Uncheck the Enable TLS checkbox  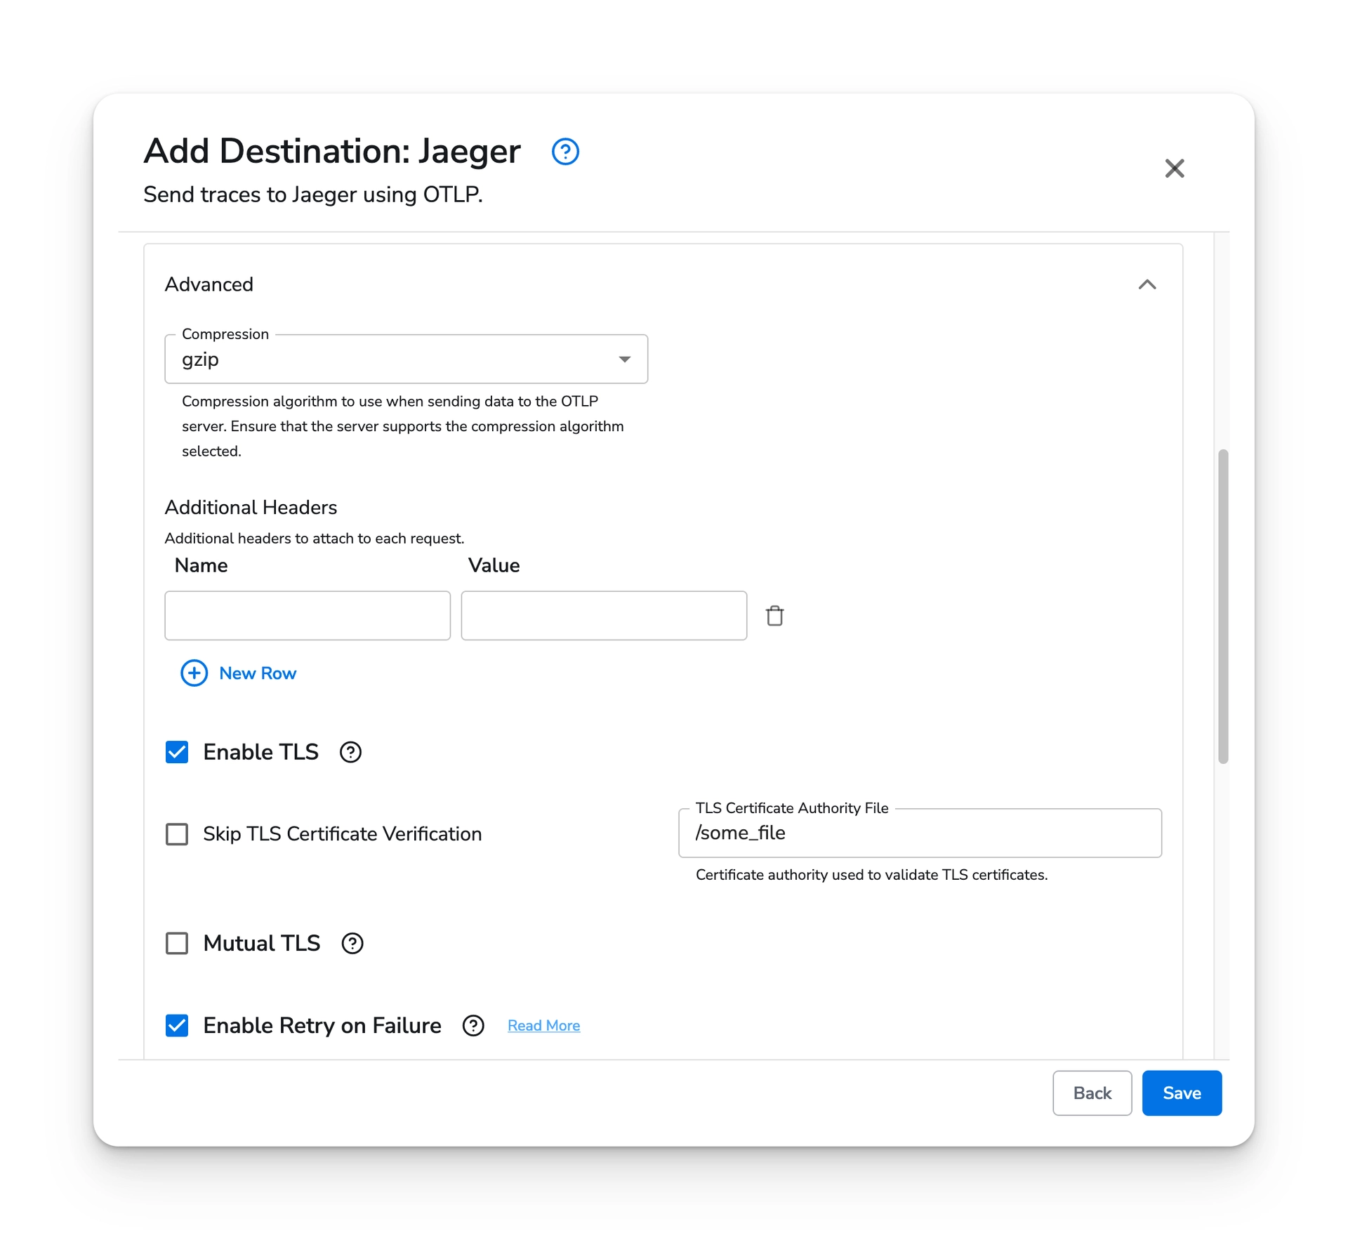click(x=177, y=752)
